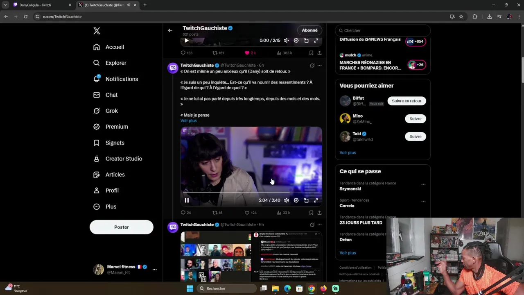Open File Explorer from the taskbar
Screen dimensions: 524x295
[x=276, y=288]
